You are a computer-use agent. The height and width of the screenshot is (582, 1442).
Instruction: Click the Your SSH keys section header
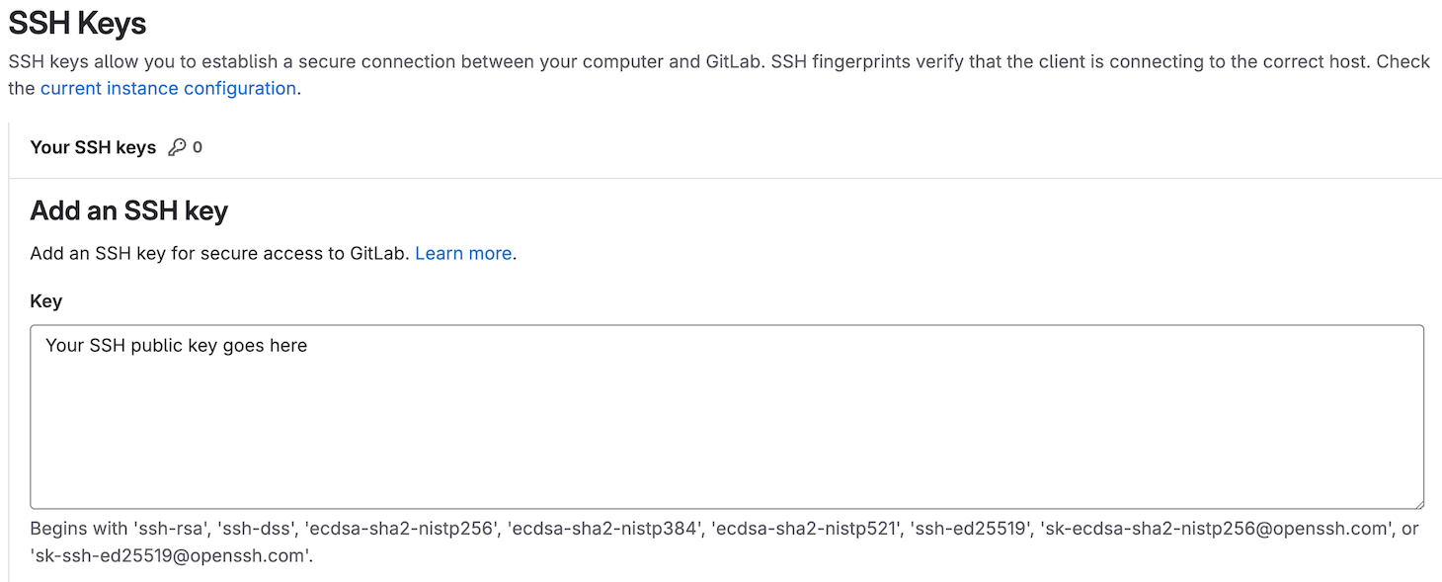93,146
